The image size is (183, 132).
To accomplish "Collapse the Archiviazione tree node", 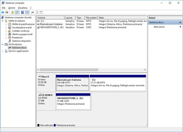I will (3, 44).
